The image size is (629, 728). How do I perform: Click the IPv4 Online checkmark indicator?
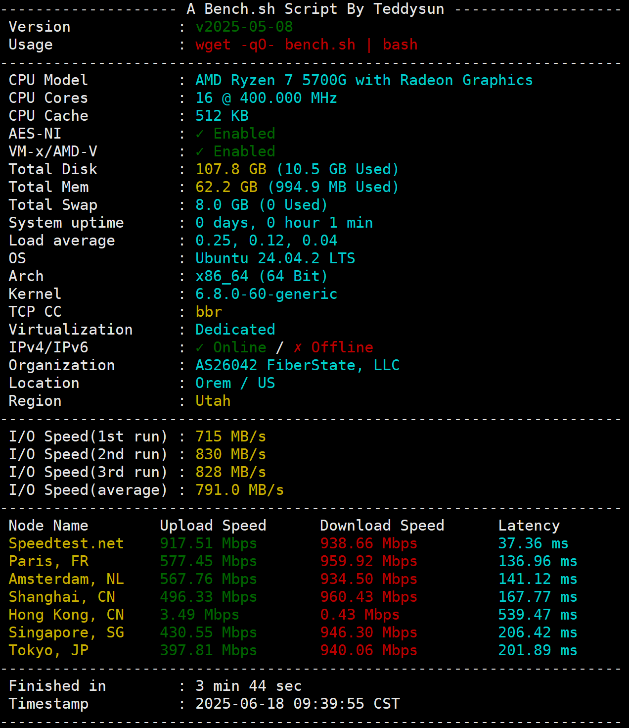point(200,347)
